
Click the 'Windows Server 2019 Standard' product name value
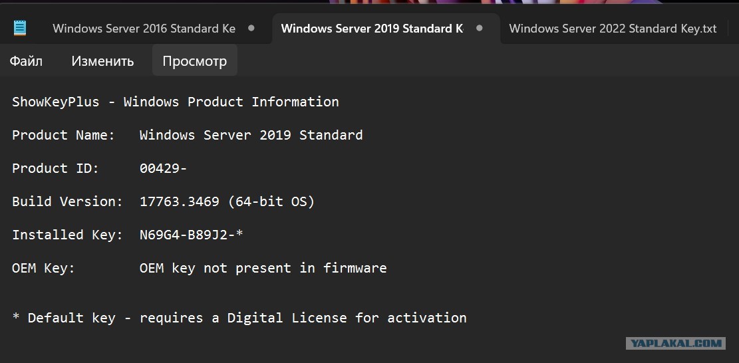[251, 135]
